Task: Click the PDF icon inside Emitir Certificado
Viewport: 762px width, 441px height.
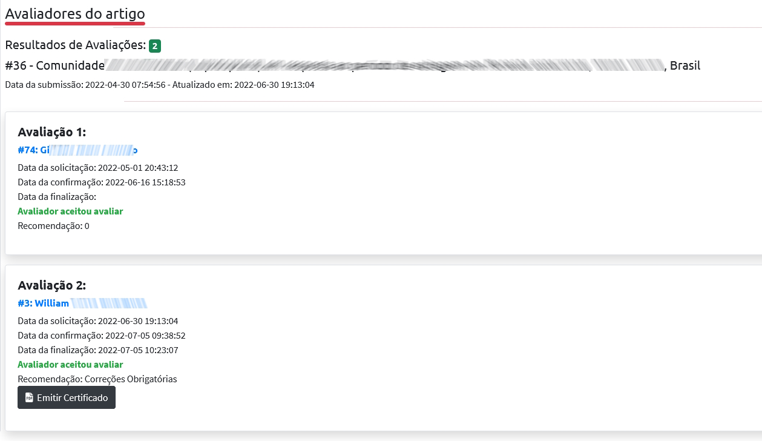Action: [x=29, y=398]
